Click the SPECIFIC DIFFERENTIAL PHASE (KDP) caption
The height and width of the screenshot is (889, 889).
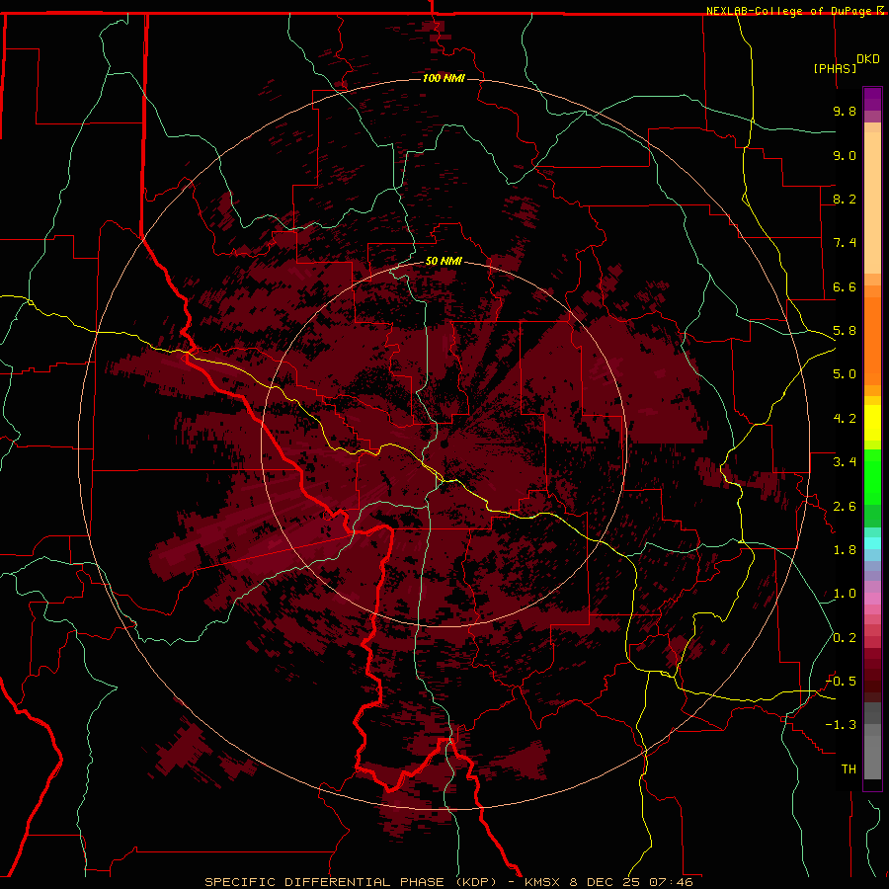(351, 882)
